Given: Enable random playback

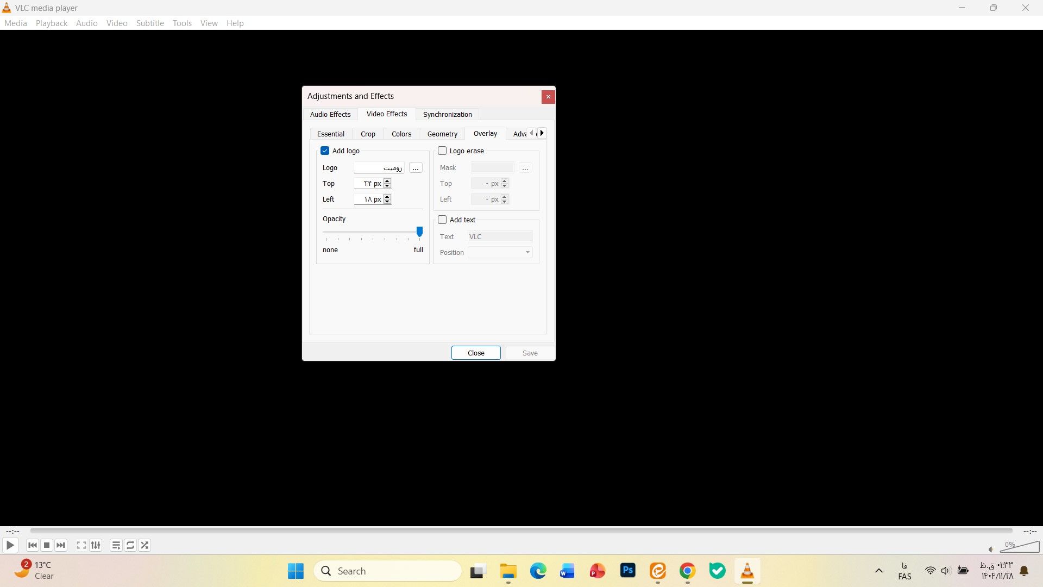Looking at the screenshot, I should click(144, 545).
